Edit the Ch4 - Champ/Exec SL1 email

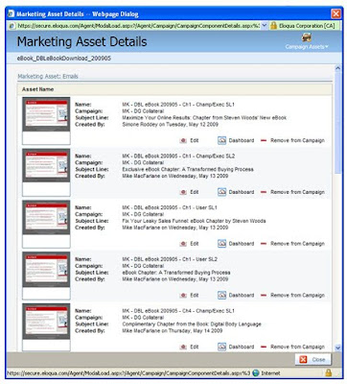pyautogui.click(x=195, y=347)
